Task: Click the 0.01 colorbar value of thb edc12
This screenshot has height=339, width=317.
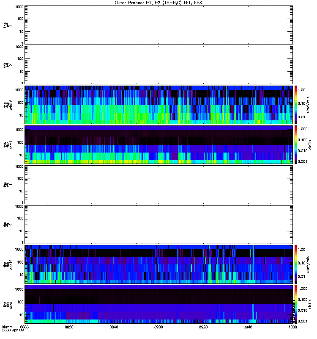Action: point(301,117)
